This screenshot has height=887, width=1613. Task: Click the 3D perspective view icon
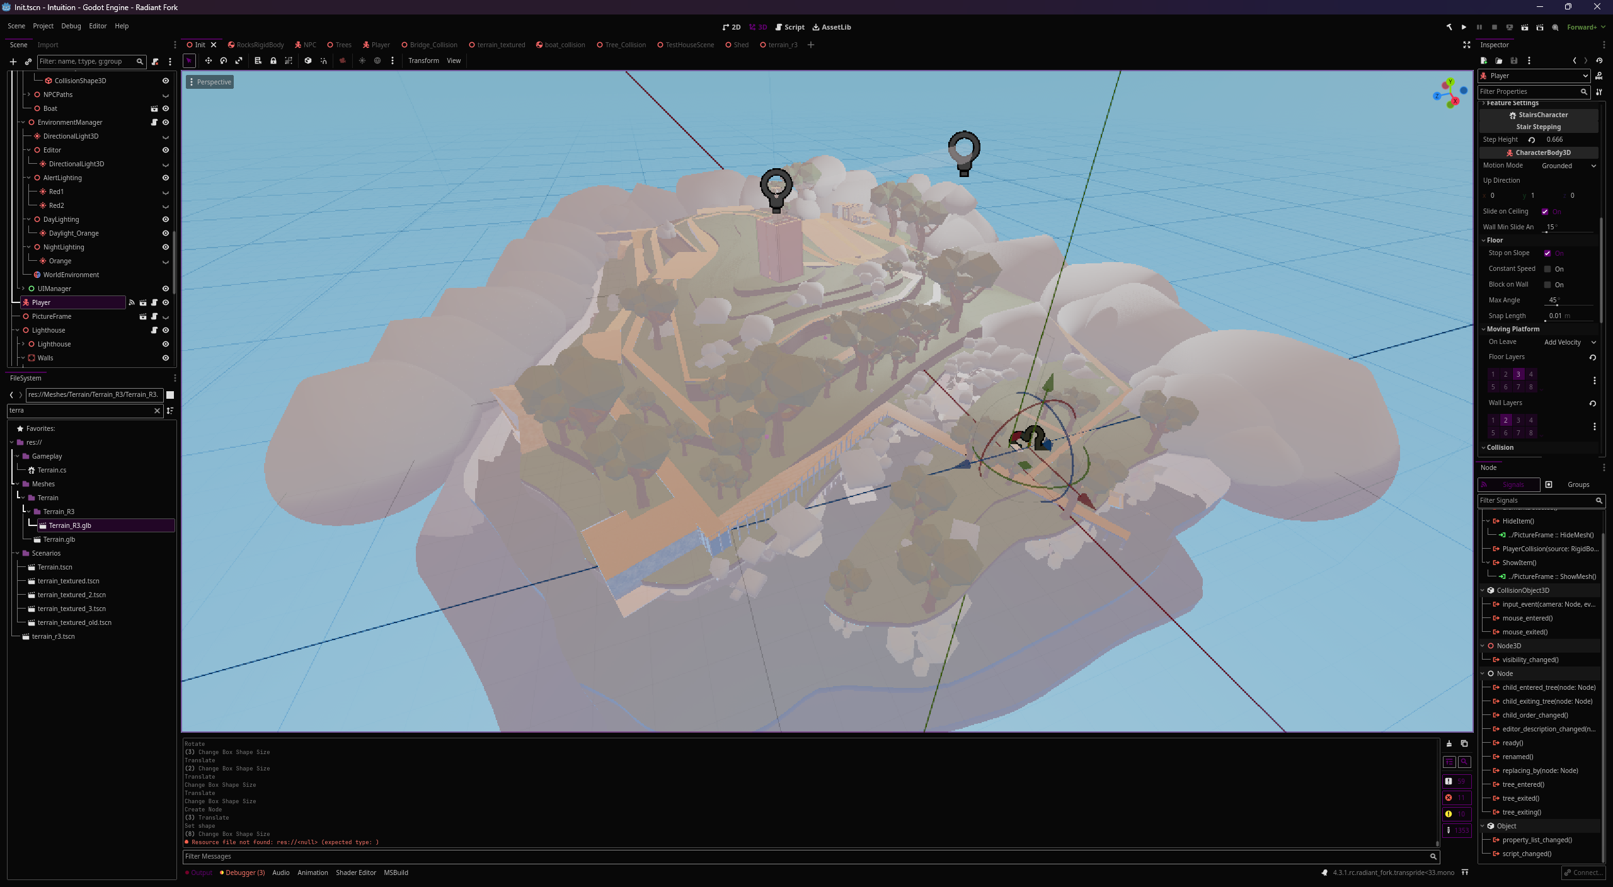(210, 81)
